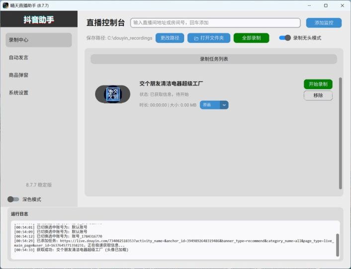Click the 直播控制台 heading

pyautogui.click(x=105, y=22)
